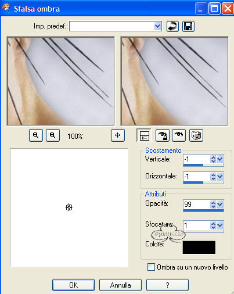Zoom in the preview with the plus magnifier
The height and width of the screenshot is (294, 234).
click(x=53, y=135)
